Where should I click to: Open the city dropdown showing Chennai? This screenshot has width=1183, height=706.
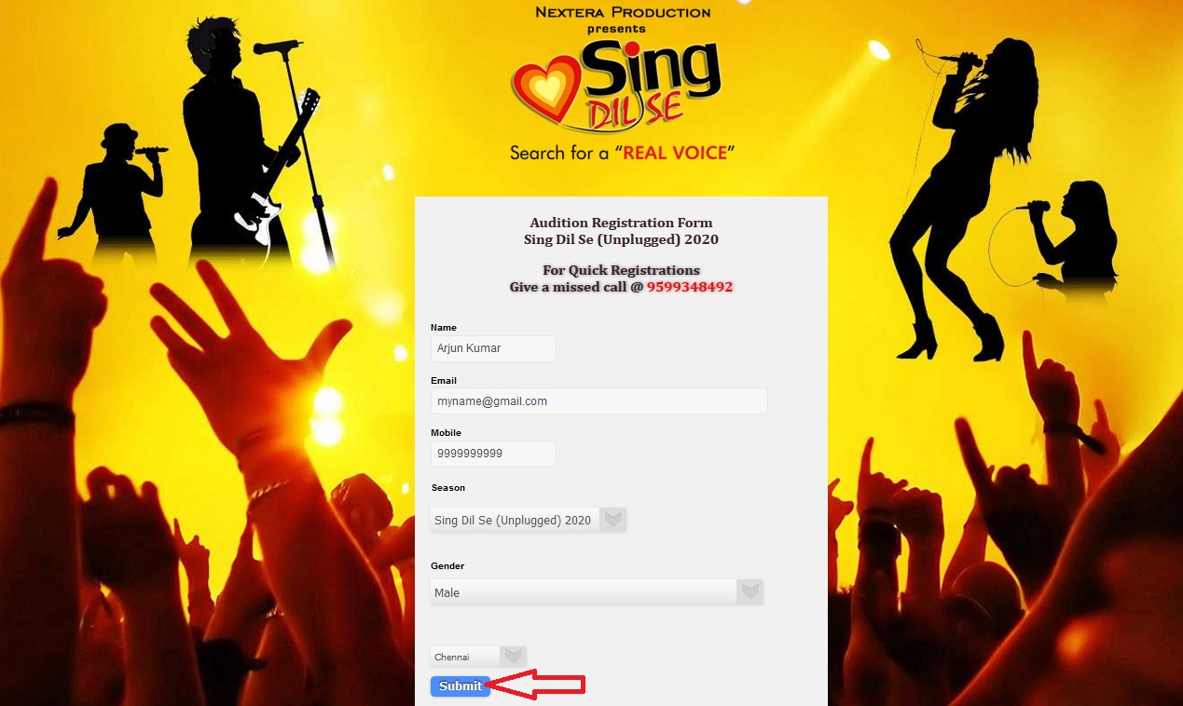click(478, 657)
